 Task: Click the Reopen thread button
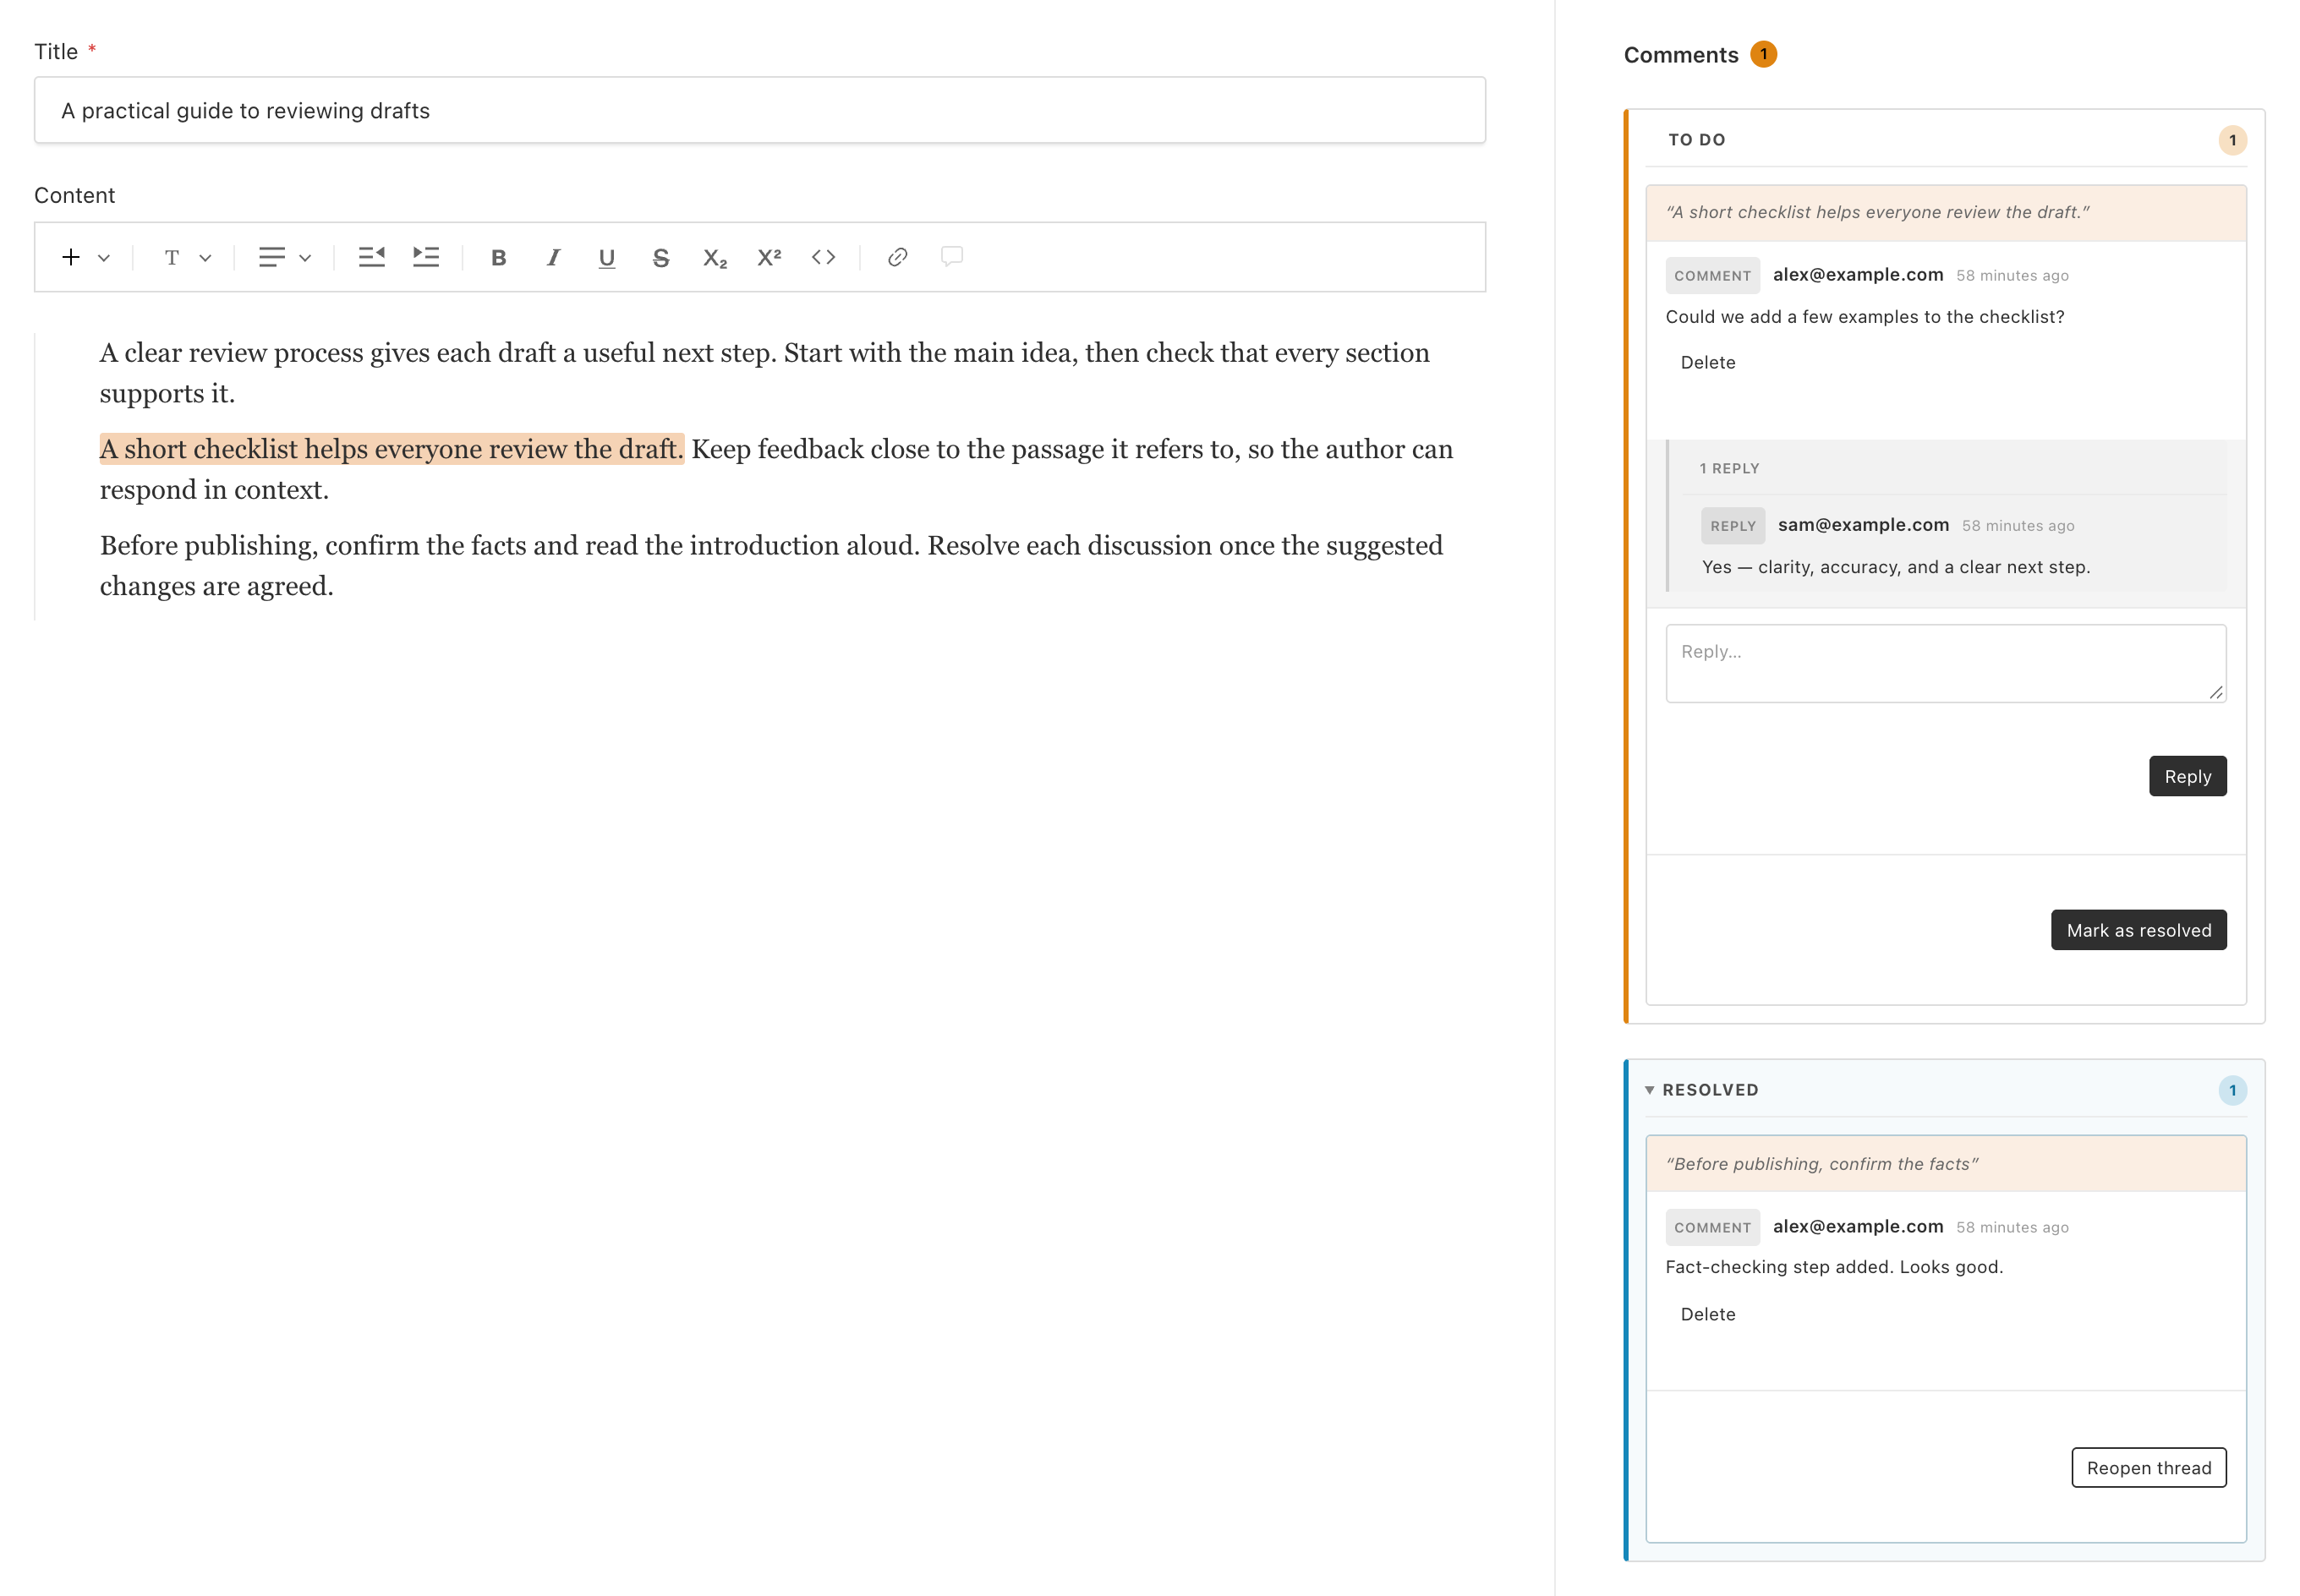(x=2148, y=1467)
